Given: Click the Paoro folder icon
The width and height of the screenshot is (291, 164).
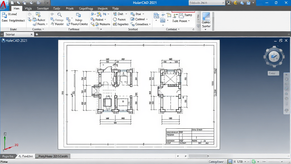Looking at the screenshot, I should pos(181,15).
